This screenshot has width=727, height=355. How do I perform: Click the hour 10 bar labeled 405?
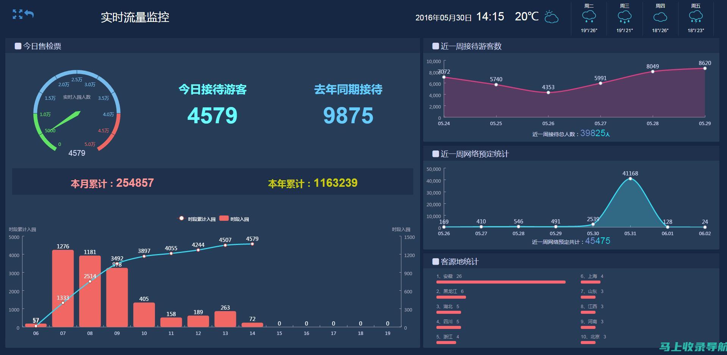pos(144,315)
